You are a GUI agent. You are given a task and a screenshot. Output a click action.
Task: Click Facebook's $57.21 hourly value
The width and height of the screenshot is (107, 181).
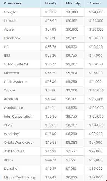[x=50, y=38]
